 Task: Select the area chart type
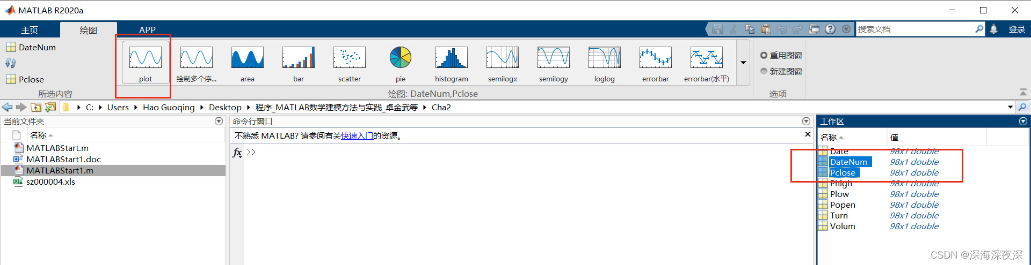pos(248,63)
